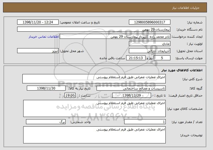Click the label نام دستگاه خریدار

[x=190, y=30]
